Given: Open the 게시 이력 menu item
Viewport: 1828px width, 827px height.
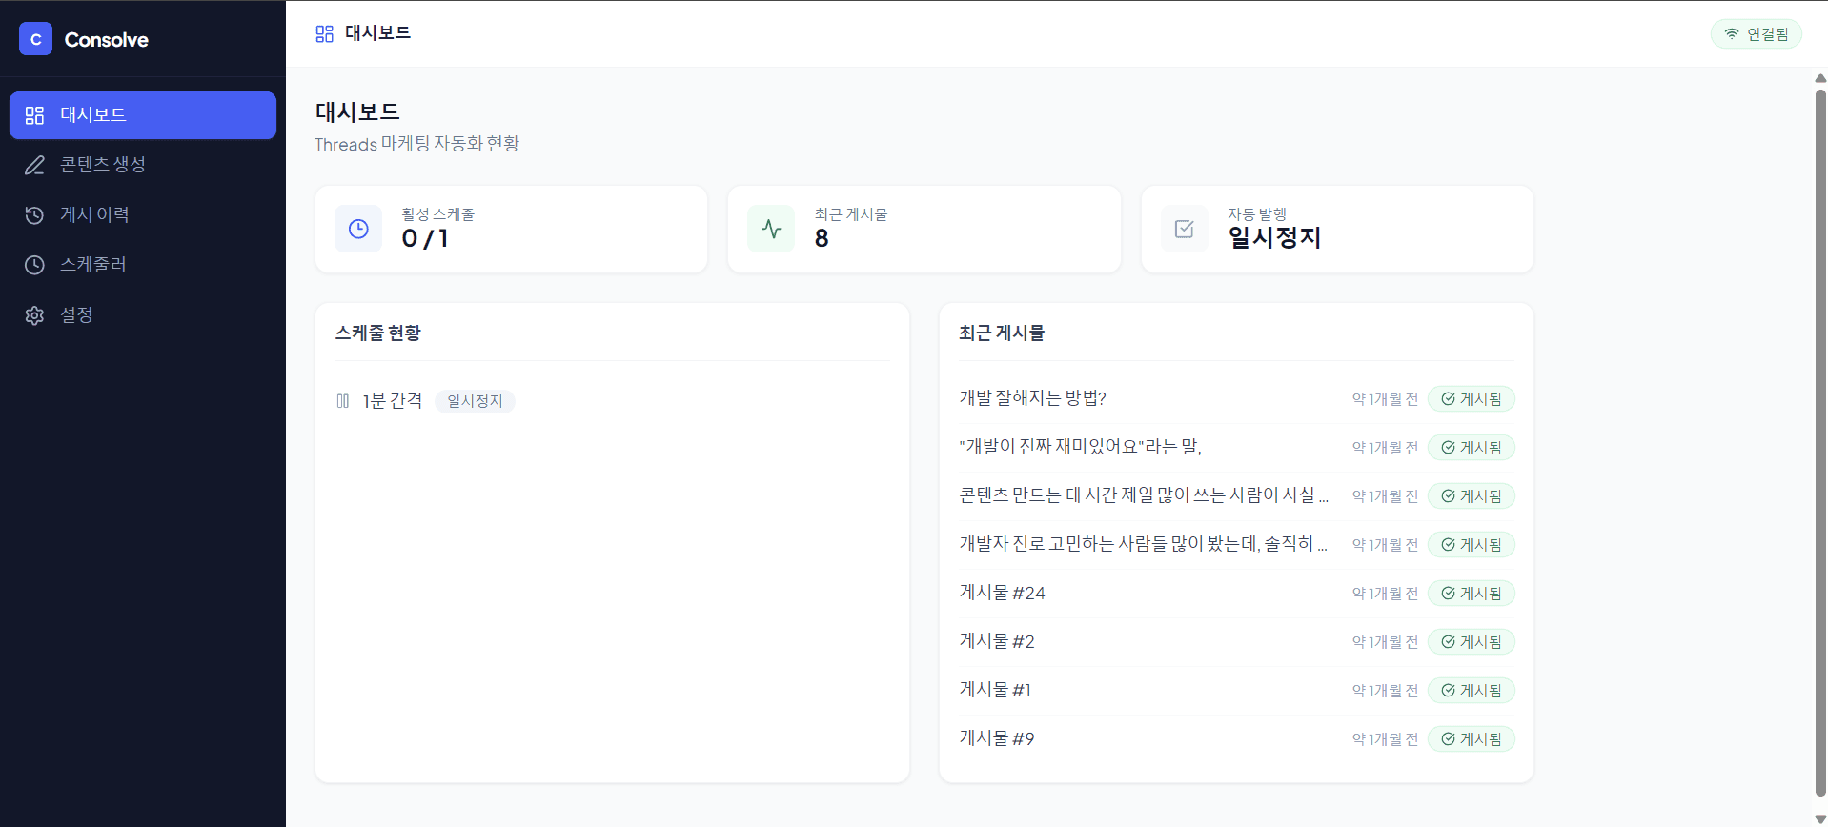Looking at the screenshot, I should click(93, 214).
